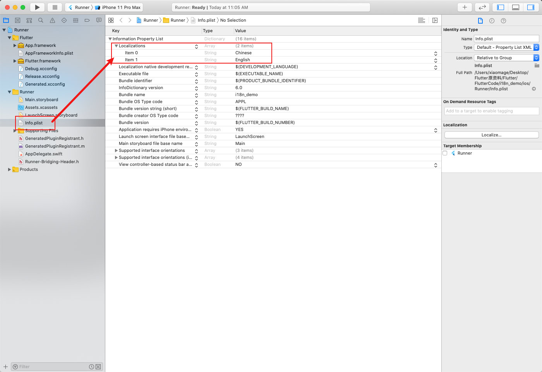Select Assets.xcassets

[x=41, y=107]
